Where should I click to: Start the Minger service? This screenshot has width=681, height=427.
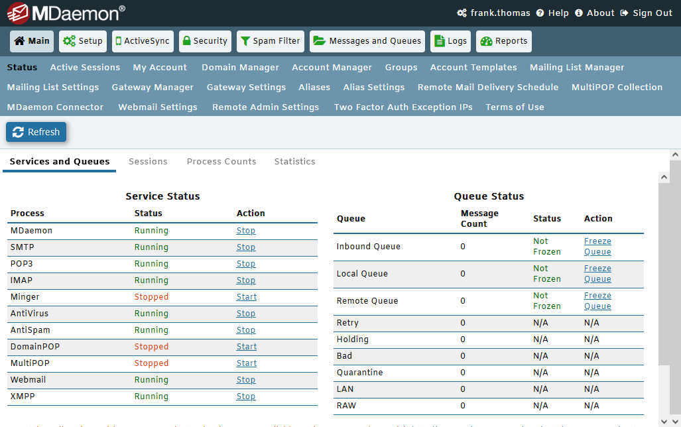[246, 297]
